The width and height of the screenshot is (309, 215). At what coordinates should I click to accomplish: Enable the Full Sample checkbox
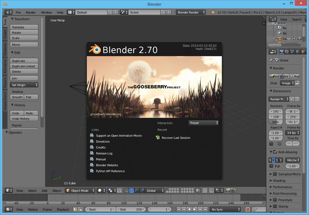coord(271,166)
